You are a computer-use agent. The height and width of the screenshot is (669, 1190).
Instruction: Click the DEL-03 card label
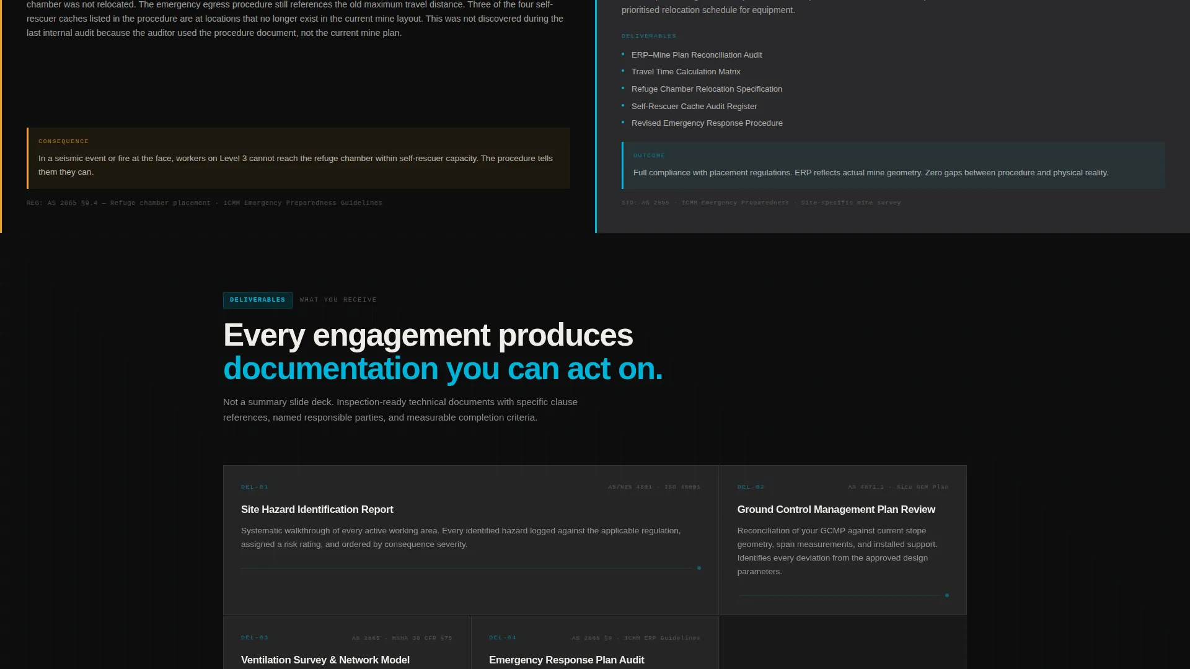pos(255,637)
